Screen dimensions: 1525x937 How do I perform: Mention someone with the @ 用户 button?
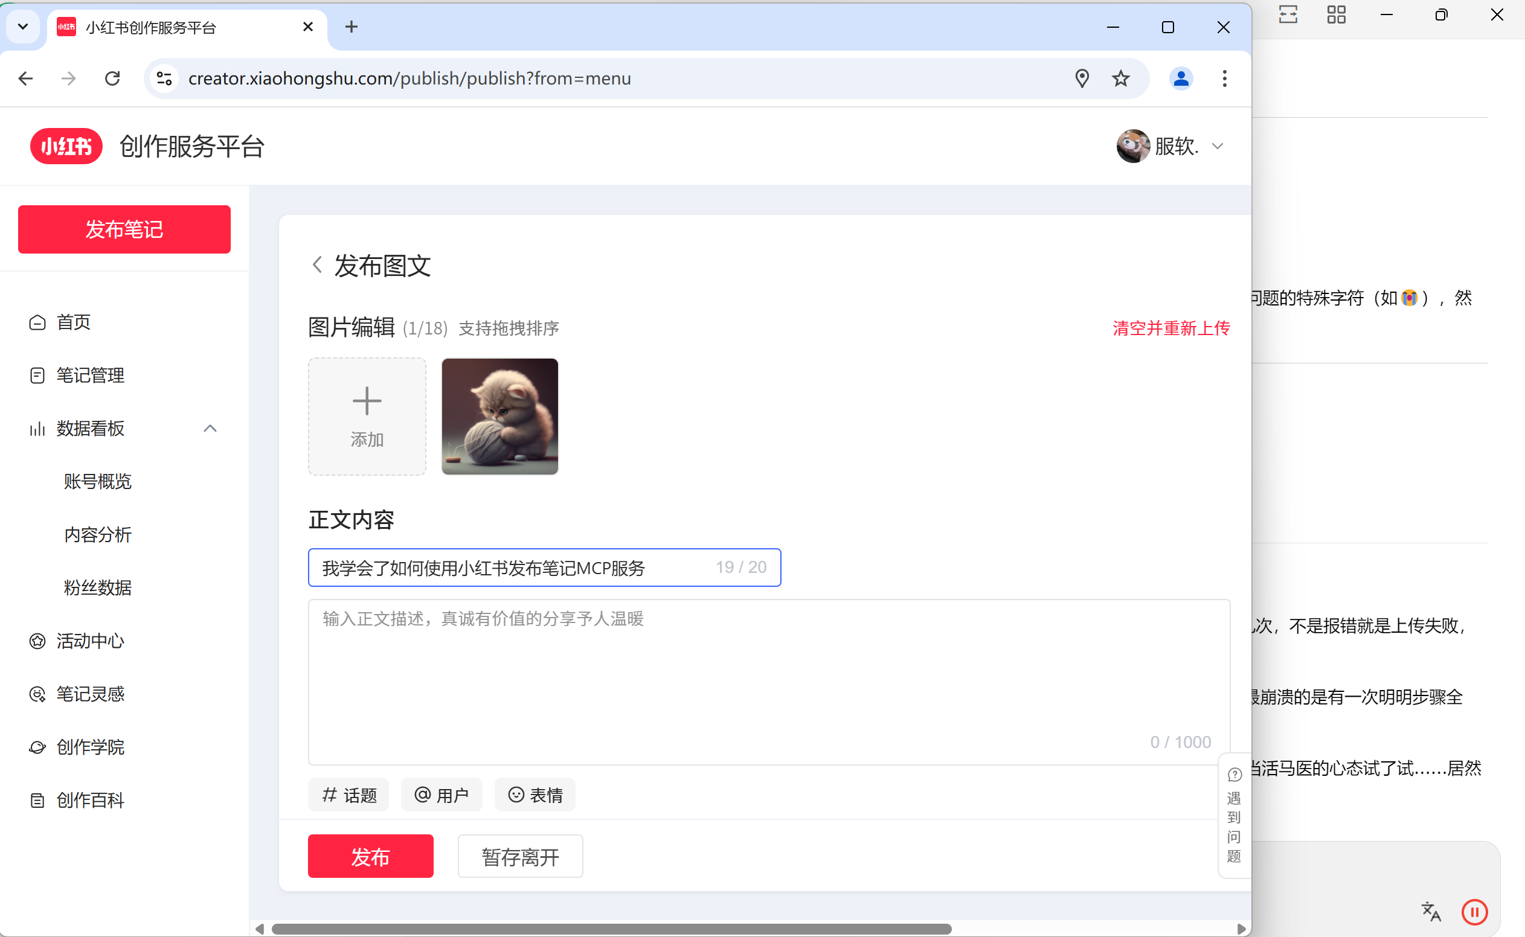tap(441, 795)
